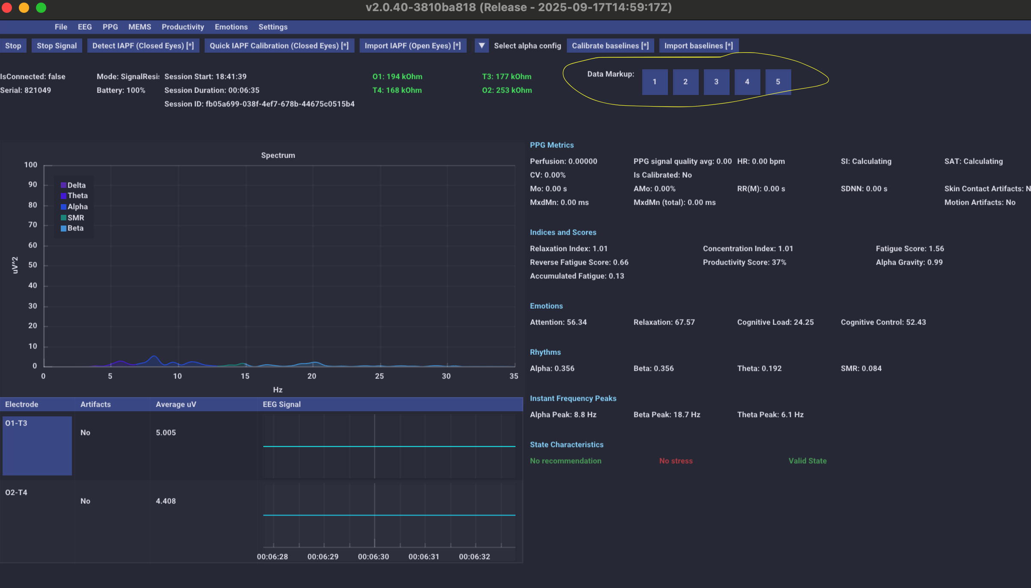Click the Indices and Scores heading
Image resolution: width=1031 pixels, height=588 pixels.
(563, 232)
